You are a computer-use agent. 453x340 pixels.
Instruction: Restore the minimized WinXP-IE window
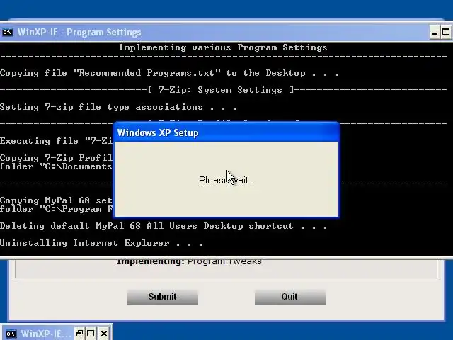click(x=79, y=334)
